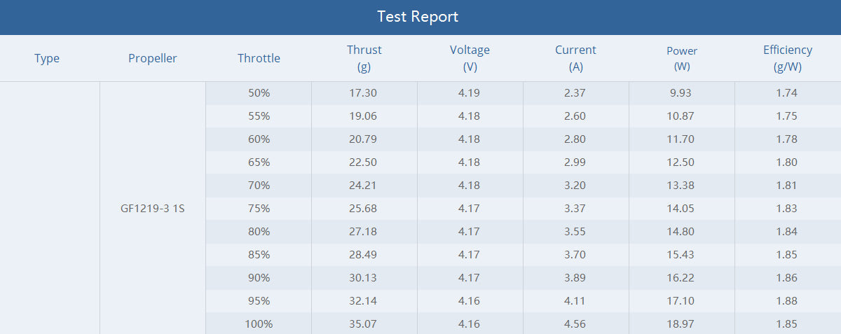Viewport: 841px width, 334px height.
Task: Click the Throttle column header
Action: click(259, 58)
